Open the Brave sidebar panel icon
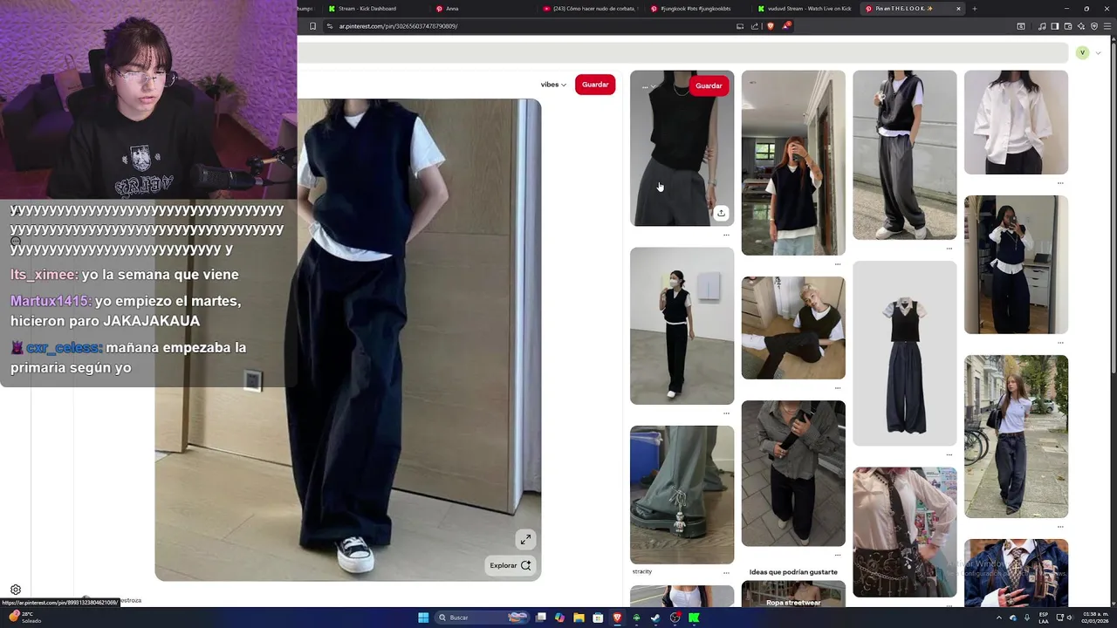This screenshot has width=1117, height=628. pyautogui.click(x=1055, y=26)
